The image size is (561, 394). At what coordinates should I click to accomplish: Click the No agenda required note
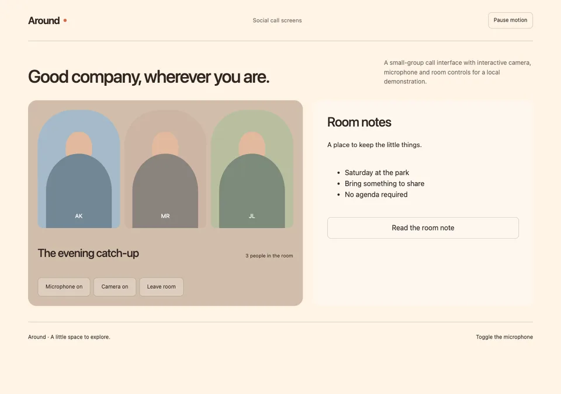click(376, 194)
